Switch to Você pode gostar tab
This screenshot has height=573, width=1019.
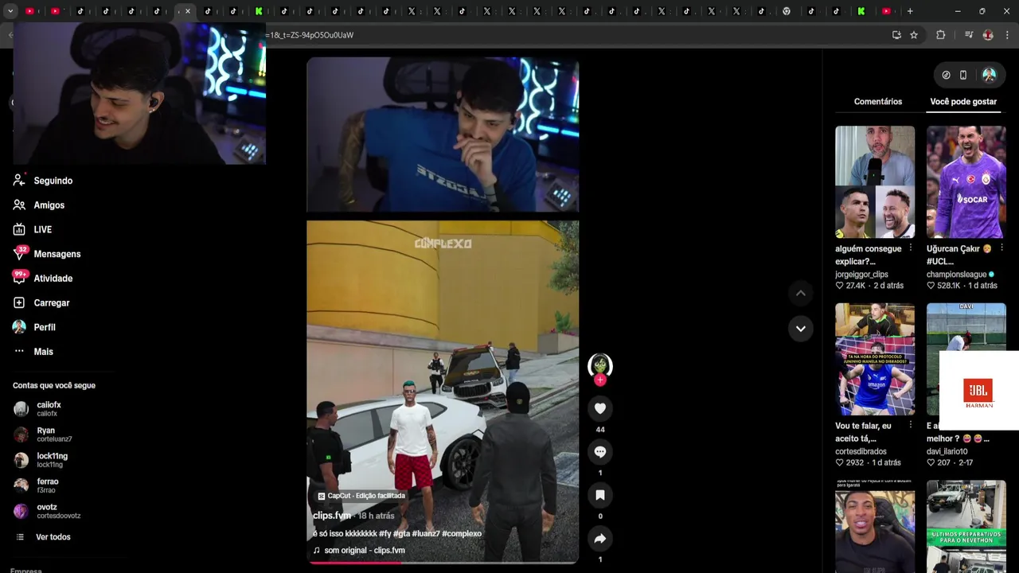[963, 102]
